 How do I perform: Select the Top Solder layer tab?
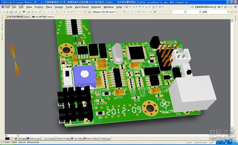[78, 139]
